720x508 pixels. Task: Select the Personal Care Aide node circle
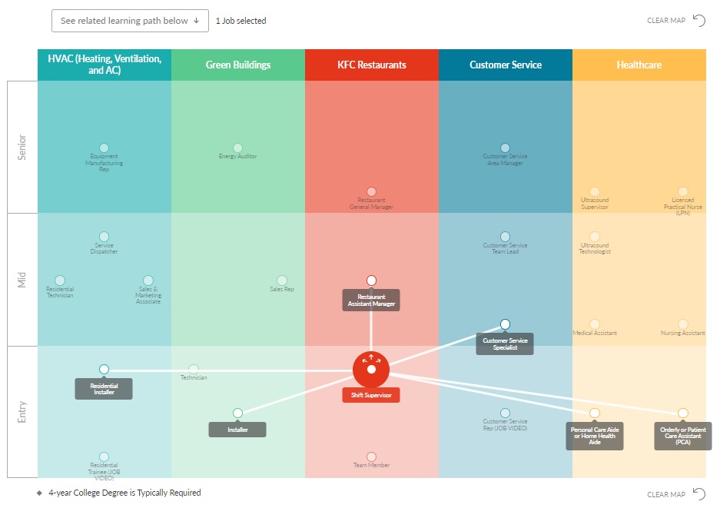(x=595, y=413)
